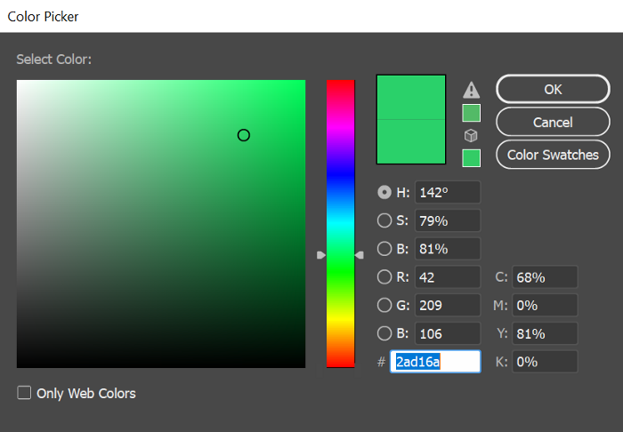This screenshot has height=432, width=623.
Task: Select the in-gamut color swatch below warning triangle
Action: coord(471,113)
